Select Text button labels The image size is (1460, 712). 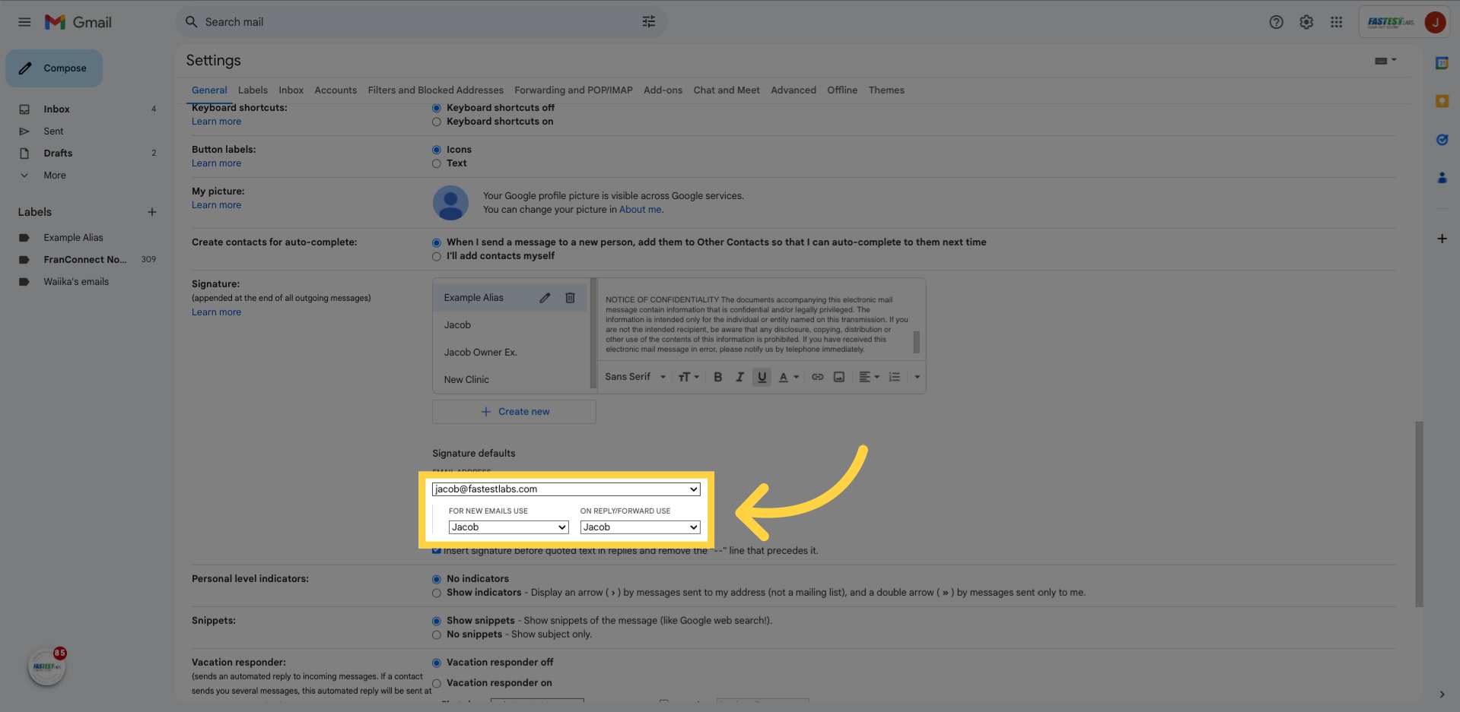437,163
